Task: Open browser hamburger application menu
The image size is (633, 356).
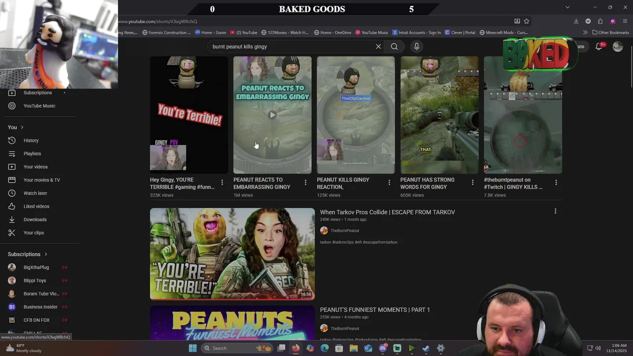Action: pyautogui.click(x=625, y=21)
